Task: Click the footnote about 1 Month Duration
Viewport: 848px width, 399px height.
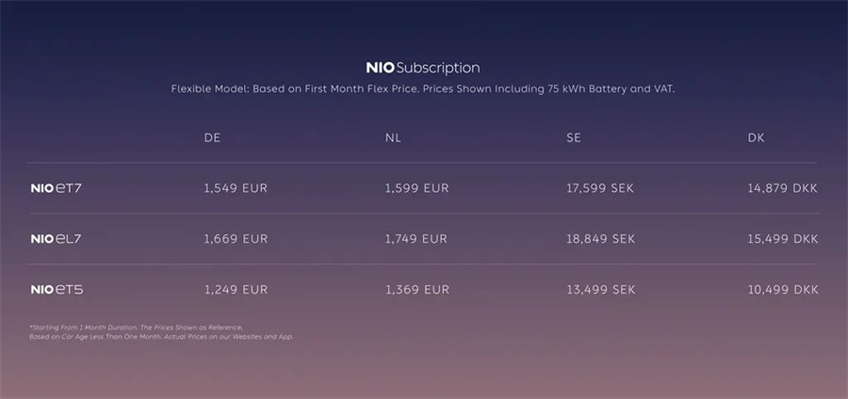Action: [161, 332]
